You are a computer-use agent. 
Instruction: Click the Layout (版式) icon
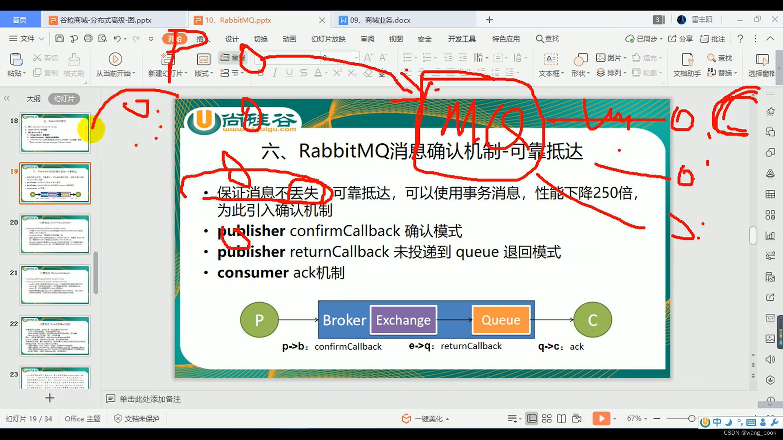click(203, 59)
